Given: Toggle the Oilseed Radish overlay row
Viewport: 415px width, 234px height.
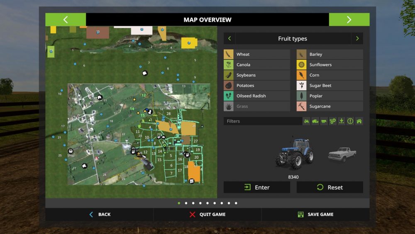Looking at the screenshot, I should [257, 96].
